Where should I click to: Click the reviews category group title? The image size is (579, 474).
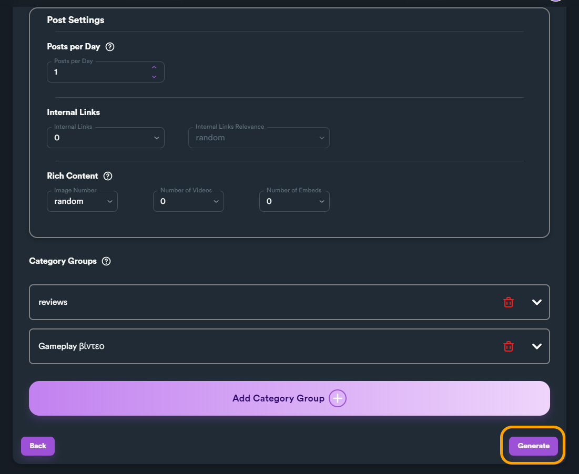(53, 302)
